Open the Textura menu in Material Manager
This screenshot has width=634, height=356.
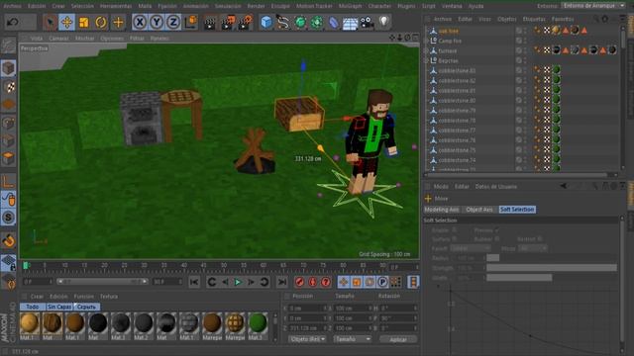coord(109,297)
